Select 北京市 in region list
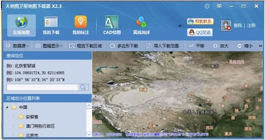The height and width of the screenshot is (140, 265). (x=32, y=135)
